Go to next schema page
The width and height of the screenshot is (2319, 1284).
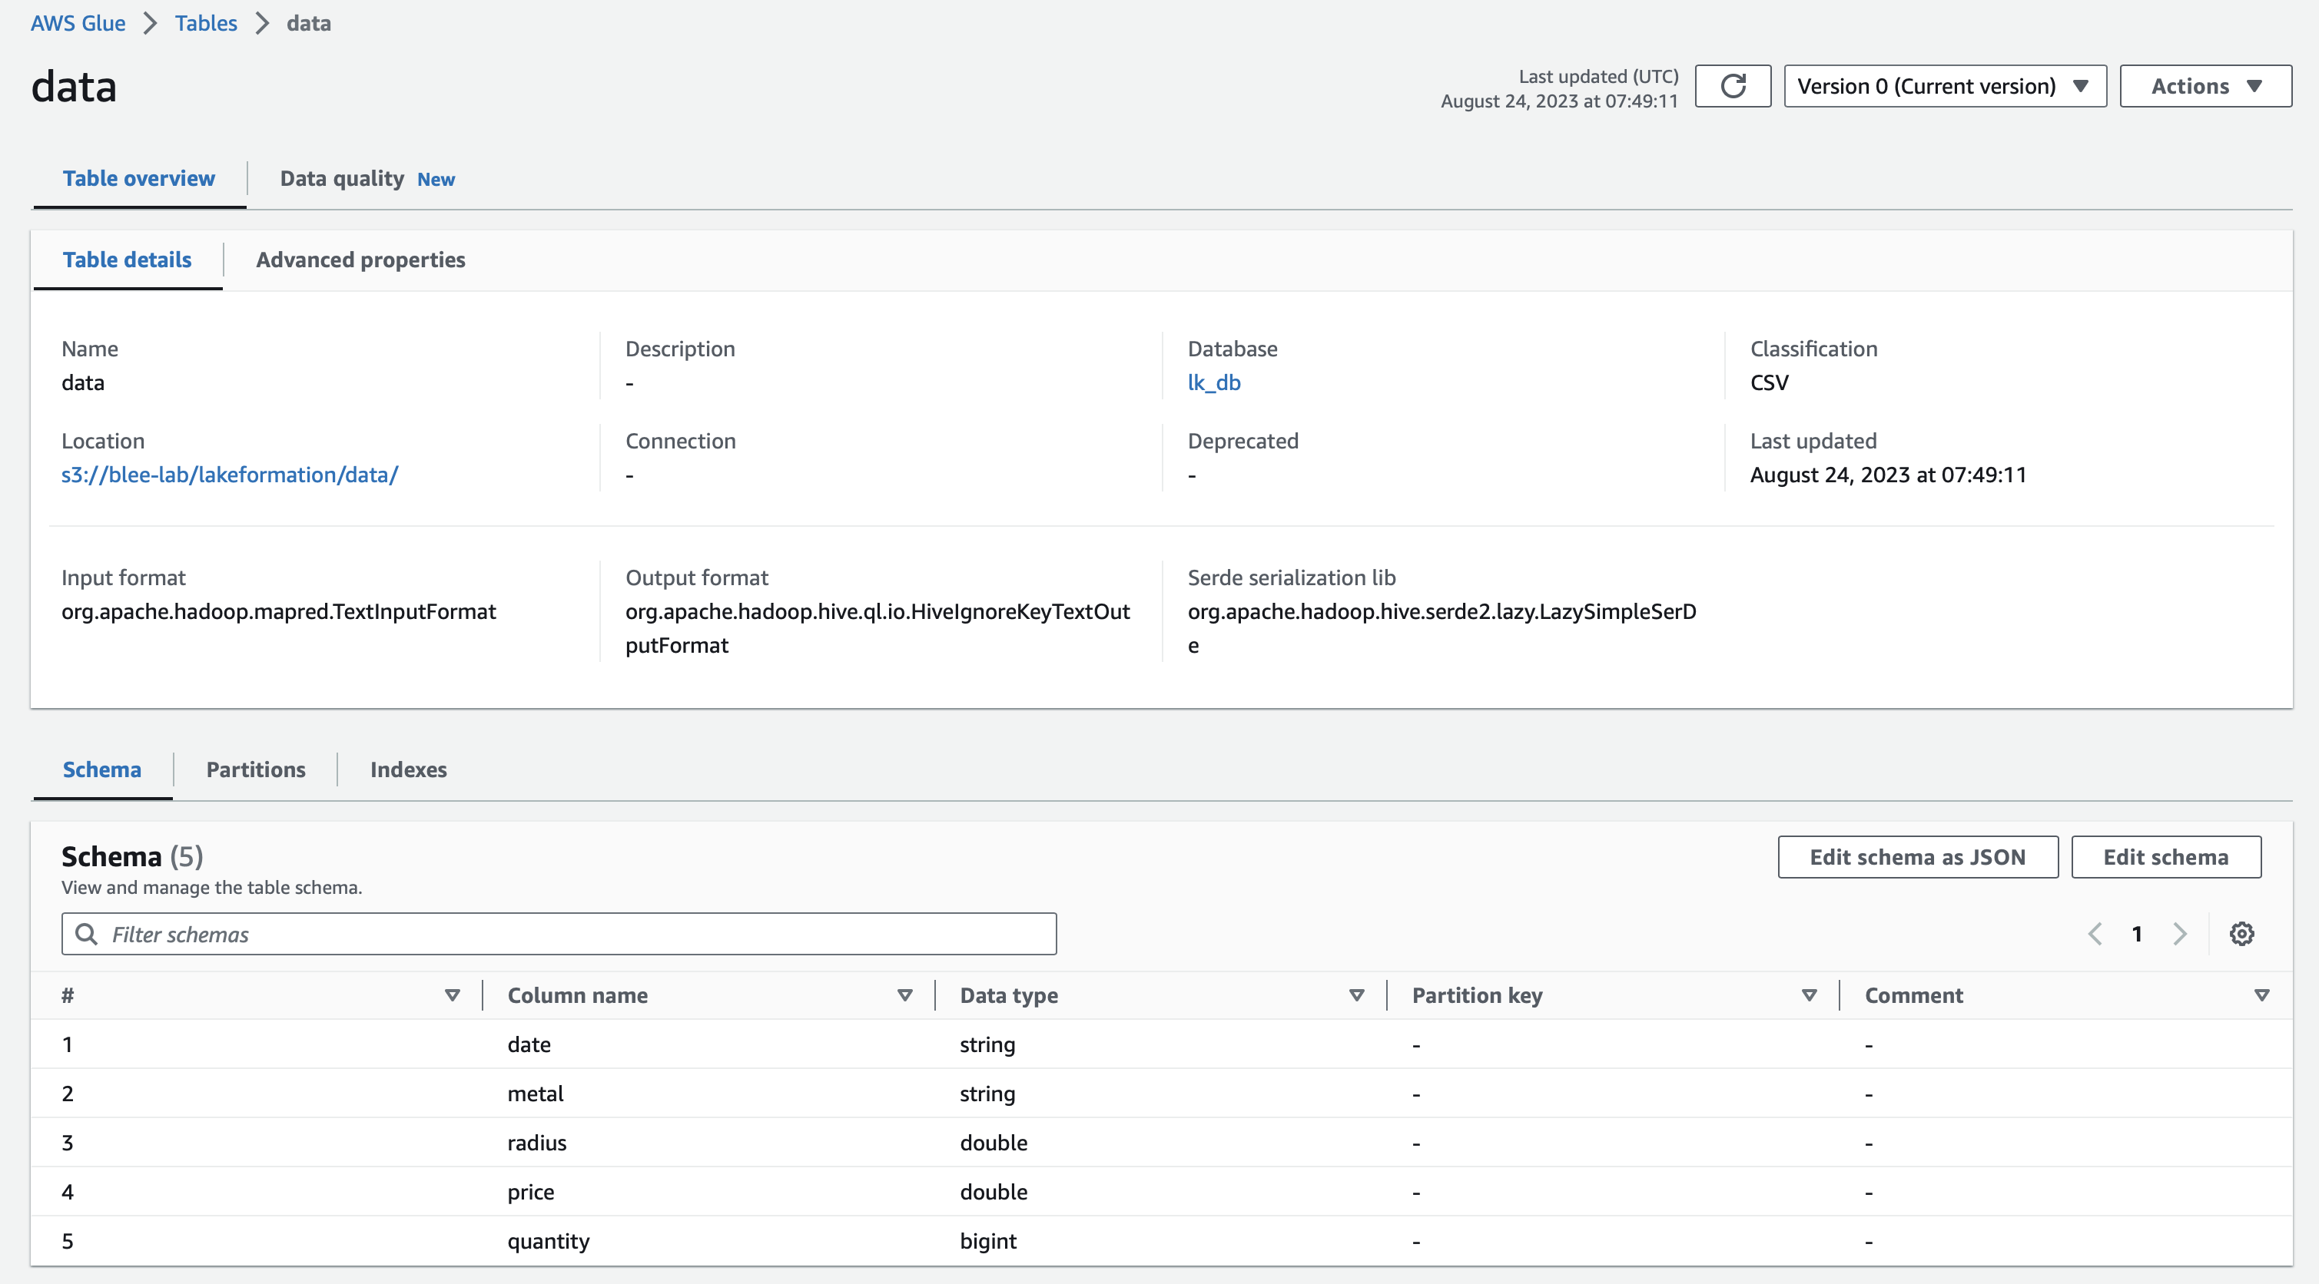click(2179, 934)
